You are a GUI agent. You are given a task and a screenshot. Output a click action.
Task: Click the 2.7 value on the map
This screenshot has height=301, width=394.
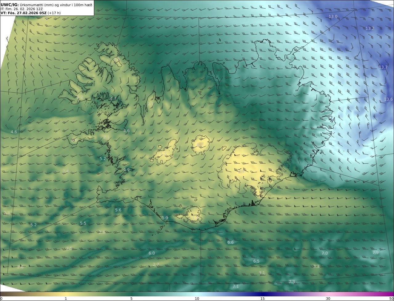click(x=156, y=264)
